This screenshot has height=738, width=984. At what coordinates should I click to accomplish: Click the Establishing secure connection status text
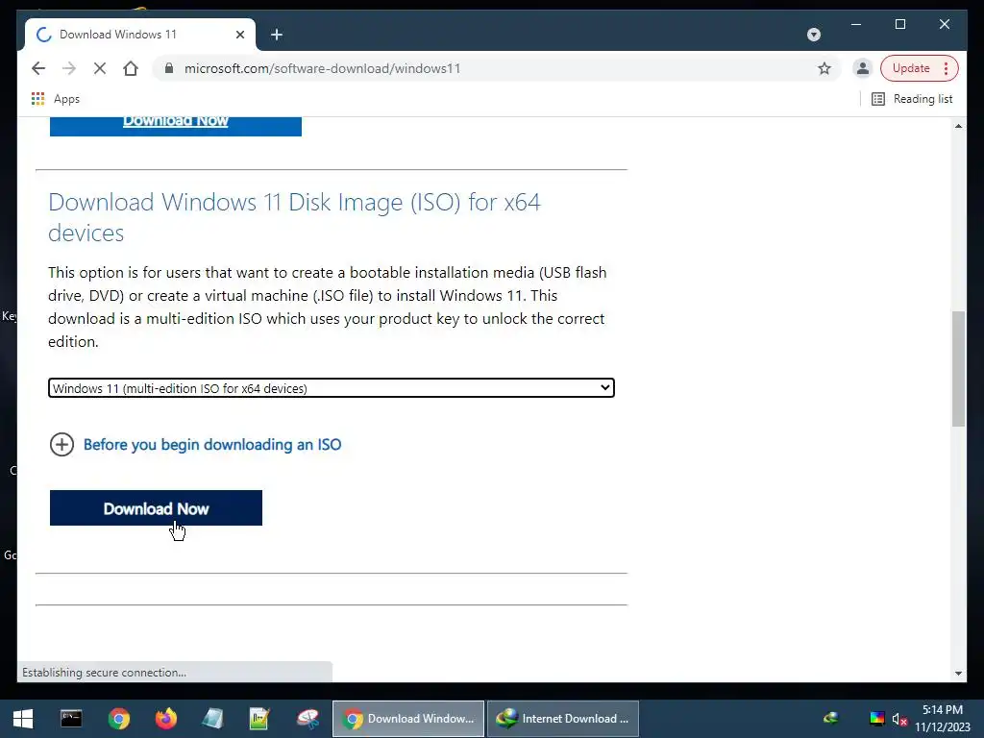104,672
